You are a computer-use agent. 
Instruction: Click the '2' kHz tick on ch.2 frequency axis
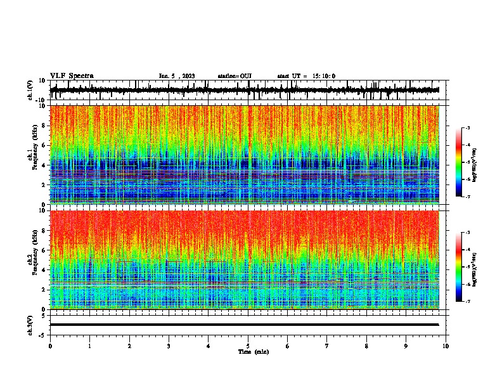[x=44, y=290]
